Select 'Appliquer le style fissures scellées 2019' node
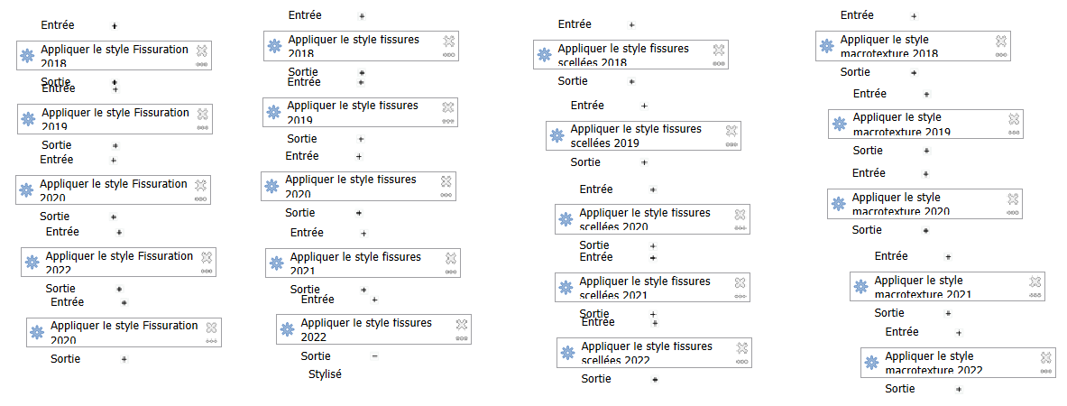 coord(636,135)
